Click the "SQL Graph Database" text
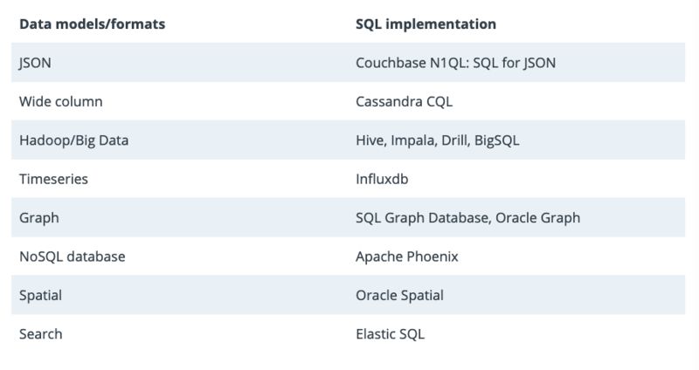This screenshot has height=370, width=699. tap(421, 217)
